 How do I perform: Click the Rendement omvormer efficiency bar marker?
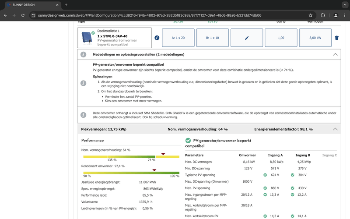point(154,170)
